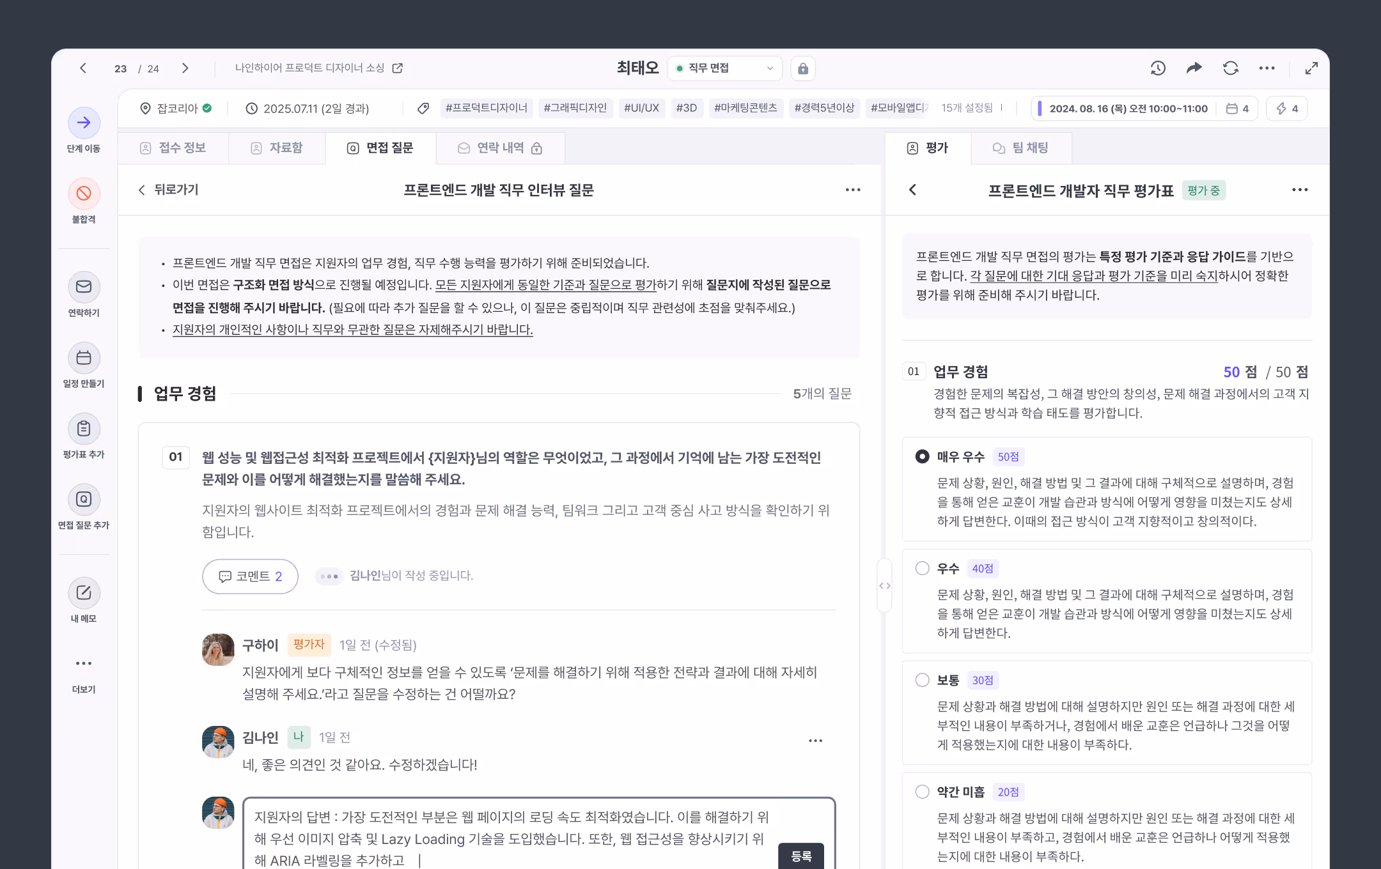Click the 불합격 reject icon
Screen dimensions: 1381x869
coord(84,193)
